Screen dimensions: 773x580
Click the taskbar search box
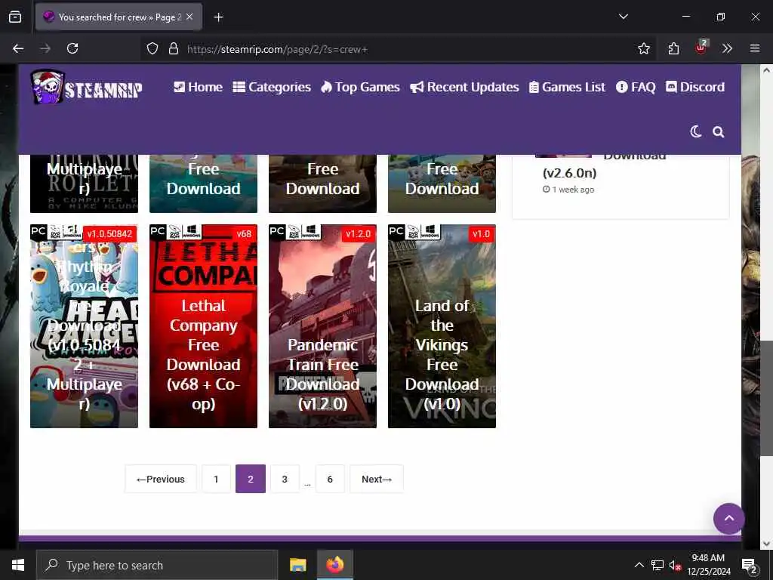157,565
